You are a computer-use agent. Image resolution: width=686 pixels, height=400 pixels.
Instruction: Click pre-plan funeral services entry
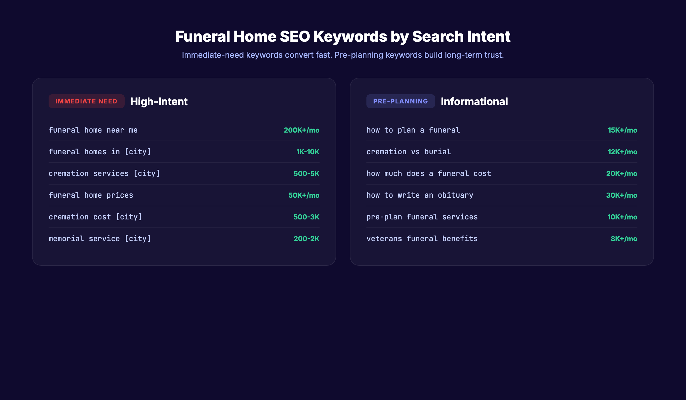(422, 217)
